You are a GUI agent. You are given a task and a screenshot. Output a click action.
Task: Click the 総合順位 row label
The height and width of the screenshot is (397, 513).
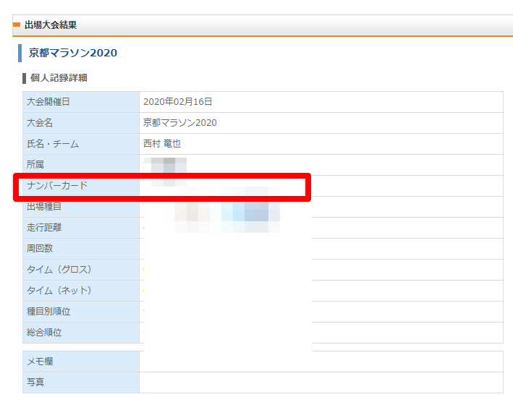coord(44,333)
